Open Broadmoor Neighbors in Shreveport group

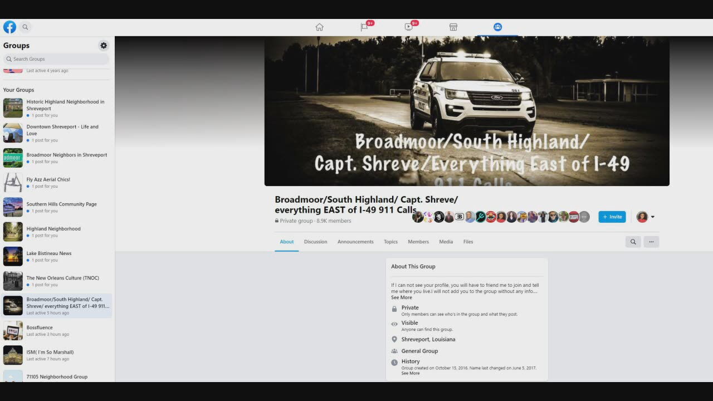(x=56, y=158)
